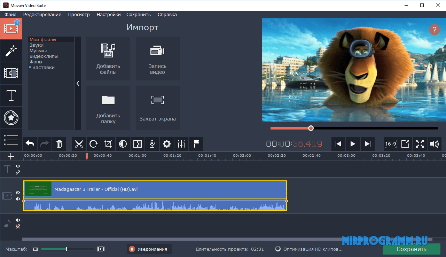446x257 pixels.
Task: Select Madagascar 3 Trailer clip on timeline
Action: pyautogui.click(x=155, y=189)
